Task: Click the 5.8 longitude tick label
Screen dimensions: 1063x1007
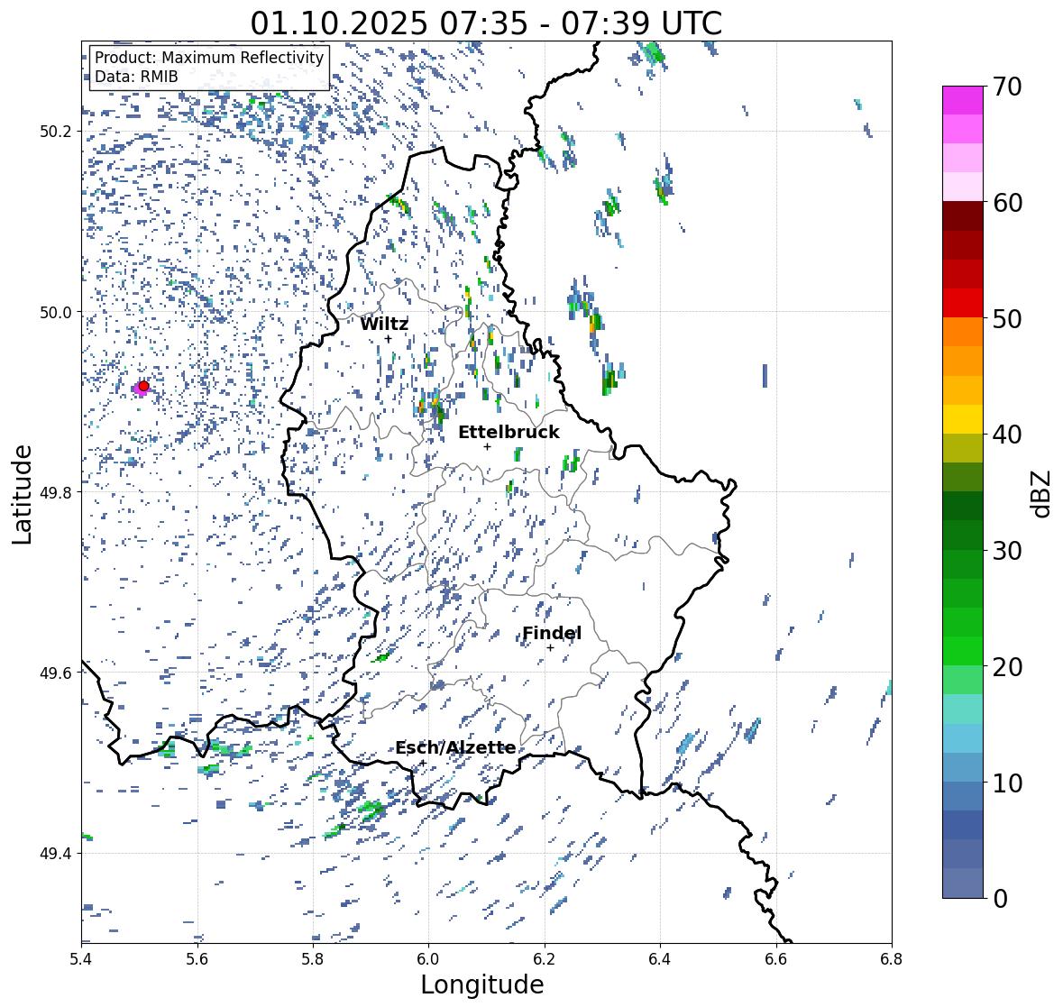Action: click(313, 959)
